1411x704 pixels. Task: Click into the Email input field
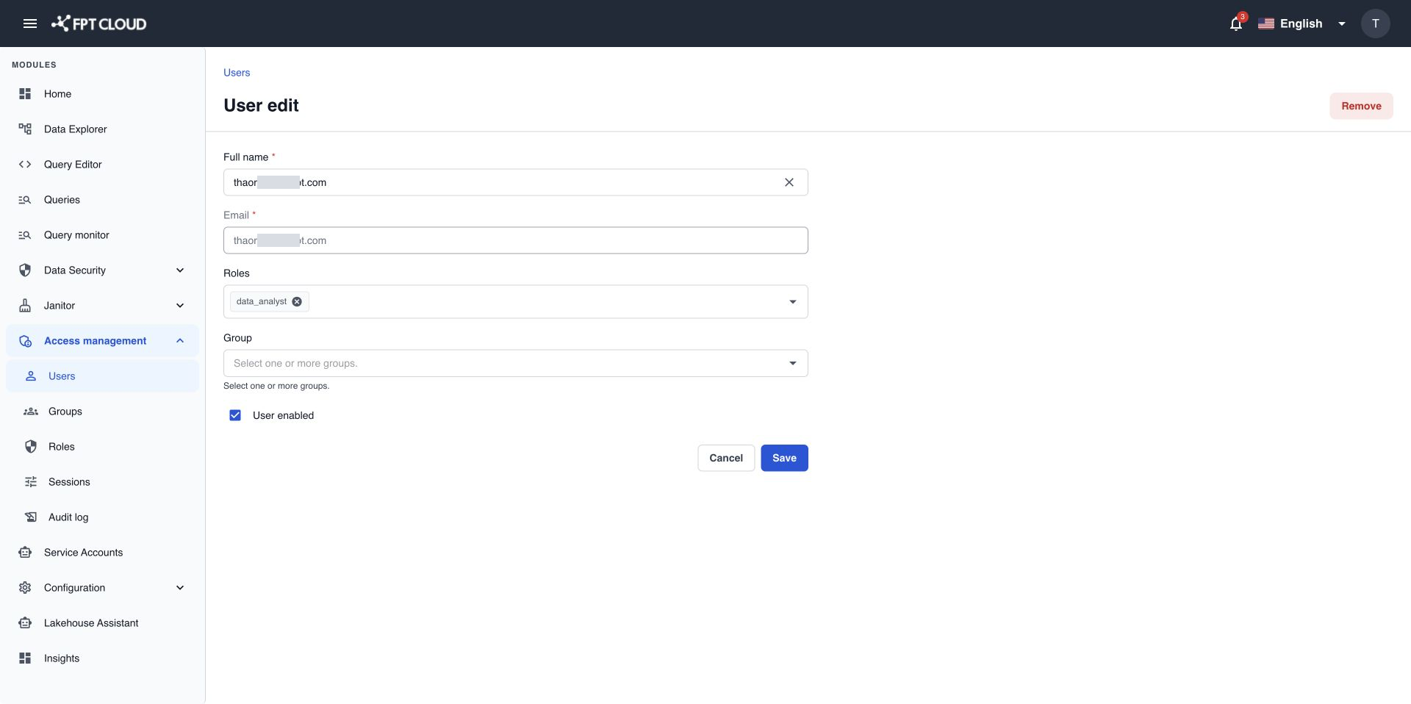pyautogui.click(x=515, y=240)
